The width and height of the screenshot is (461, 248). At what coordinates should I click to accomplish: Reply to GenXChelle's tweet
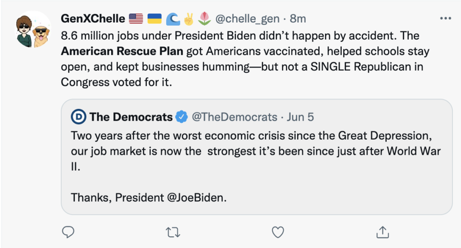point(68,232)
